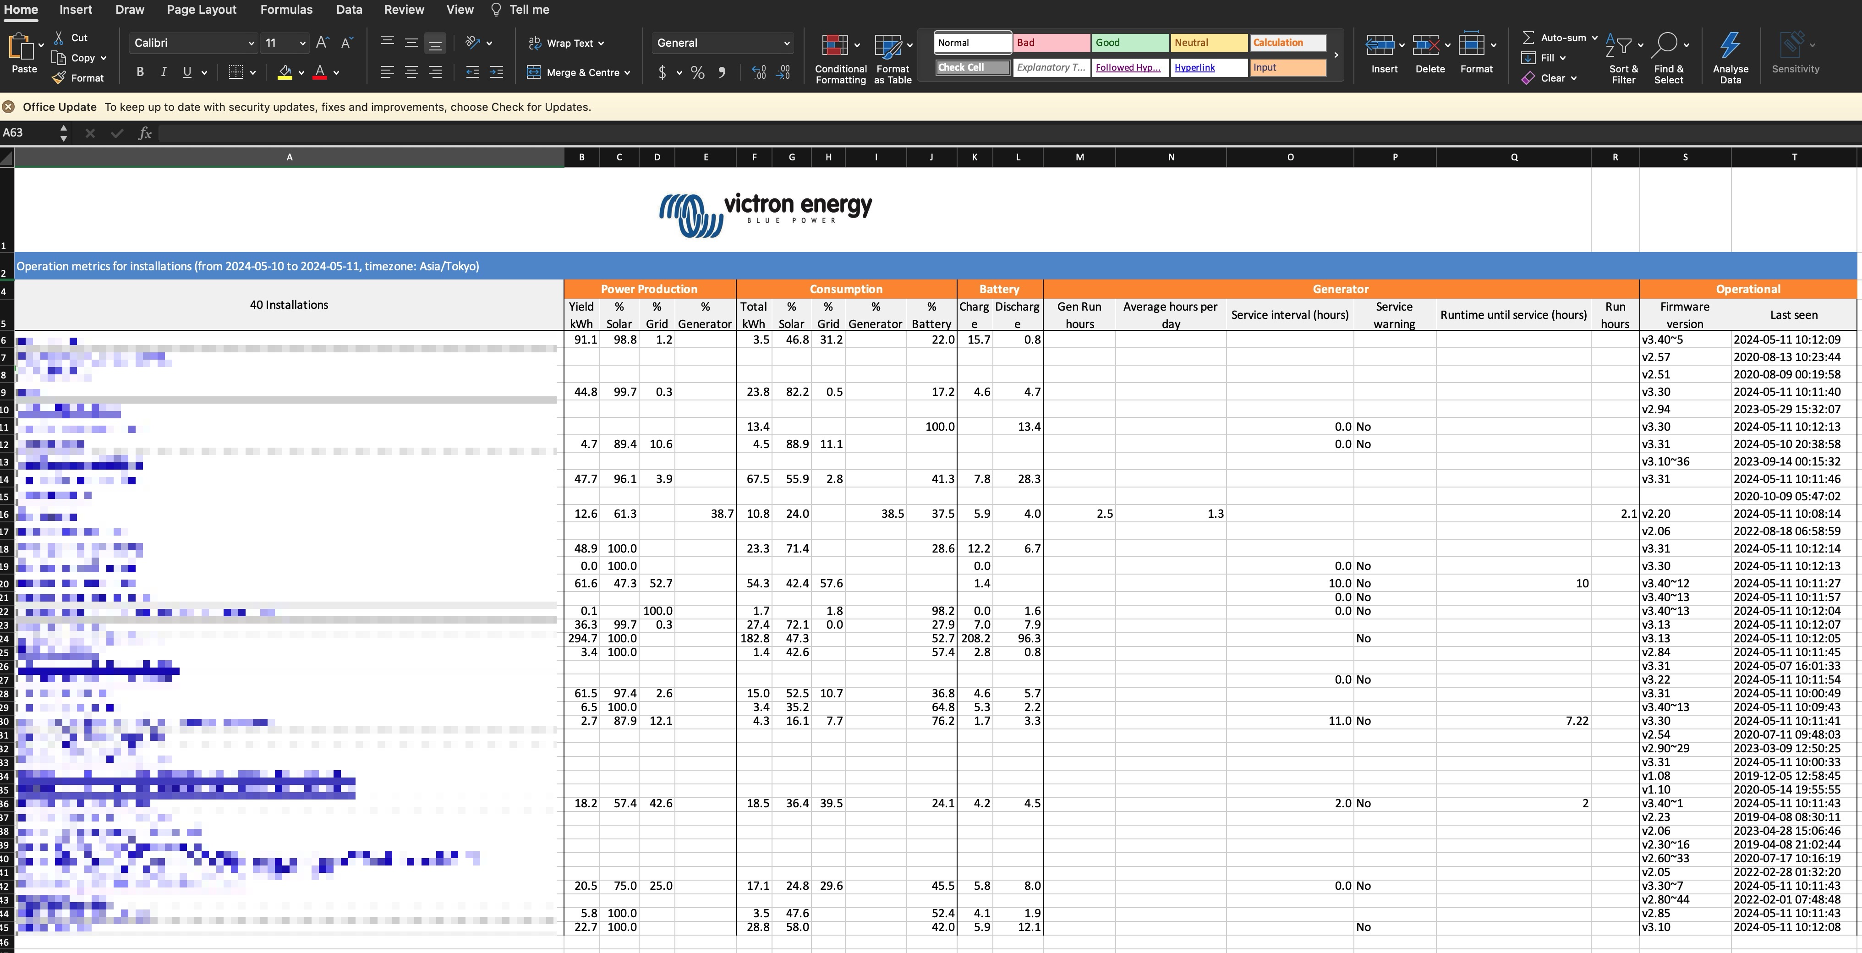
Task: Open the Merge & Centre dropdown arrow
Action: pos(627,73)
